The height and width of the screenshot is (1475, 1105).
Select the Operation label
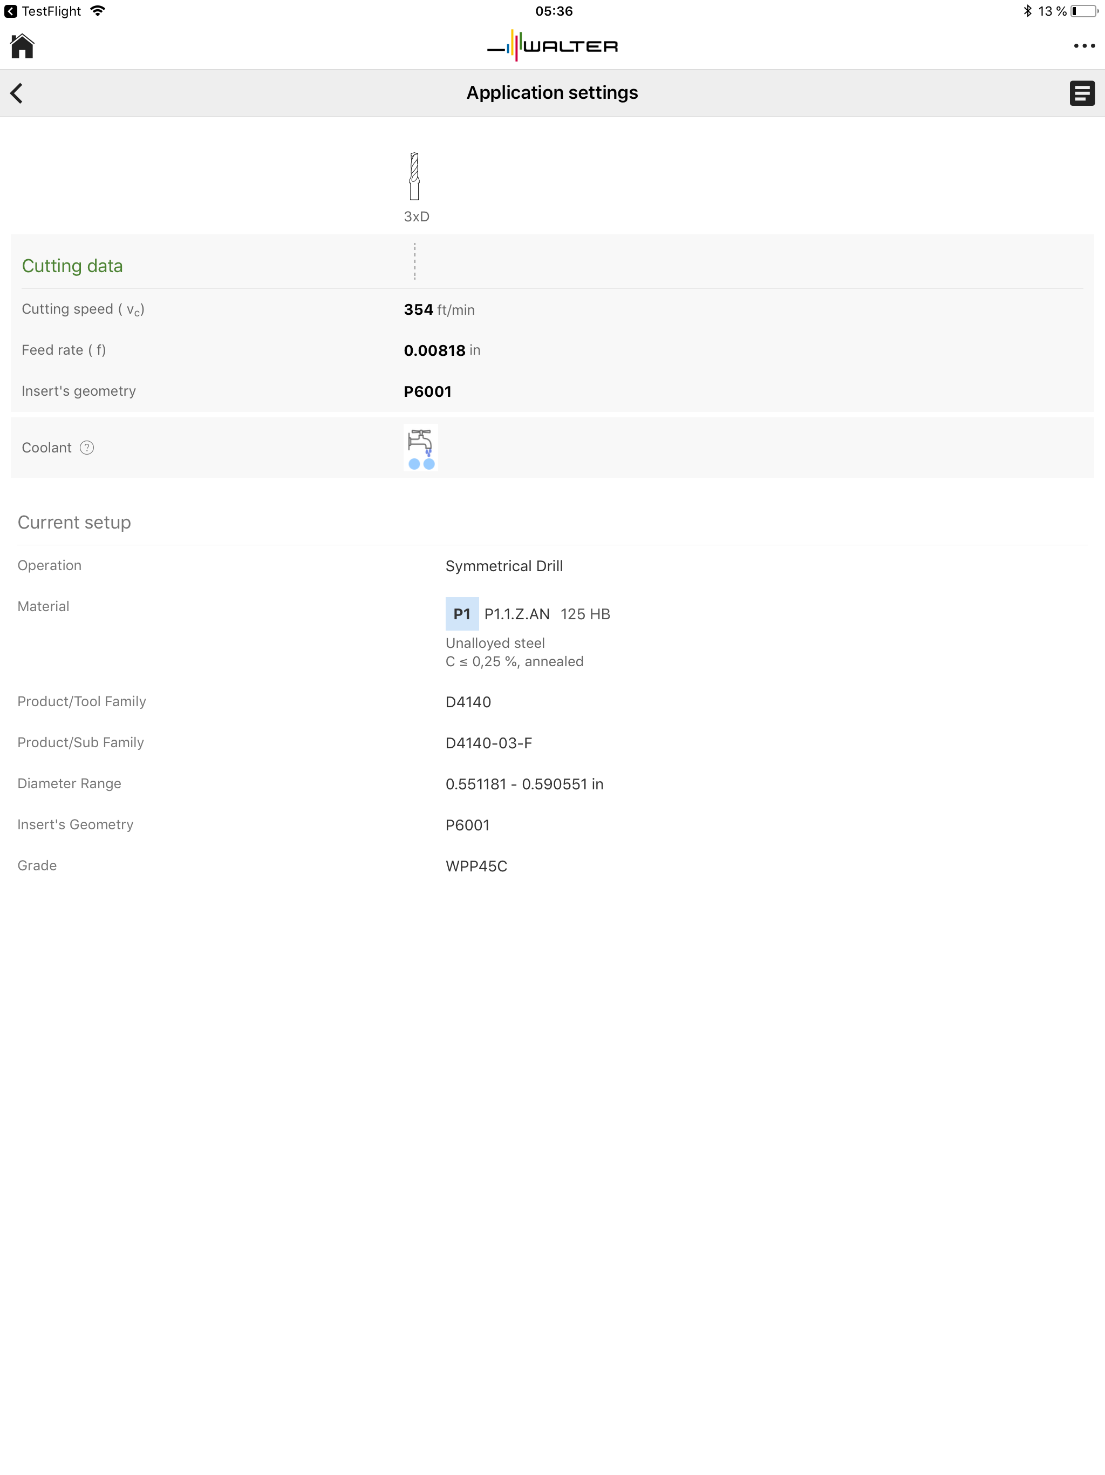(x=49, y=565)
